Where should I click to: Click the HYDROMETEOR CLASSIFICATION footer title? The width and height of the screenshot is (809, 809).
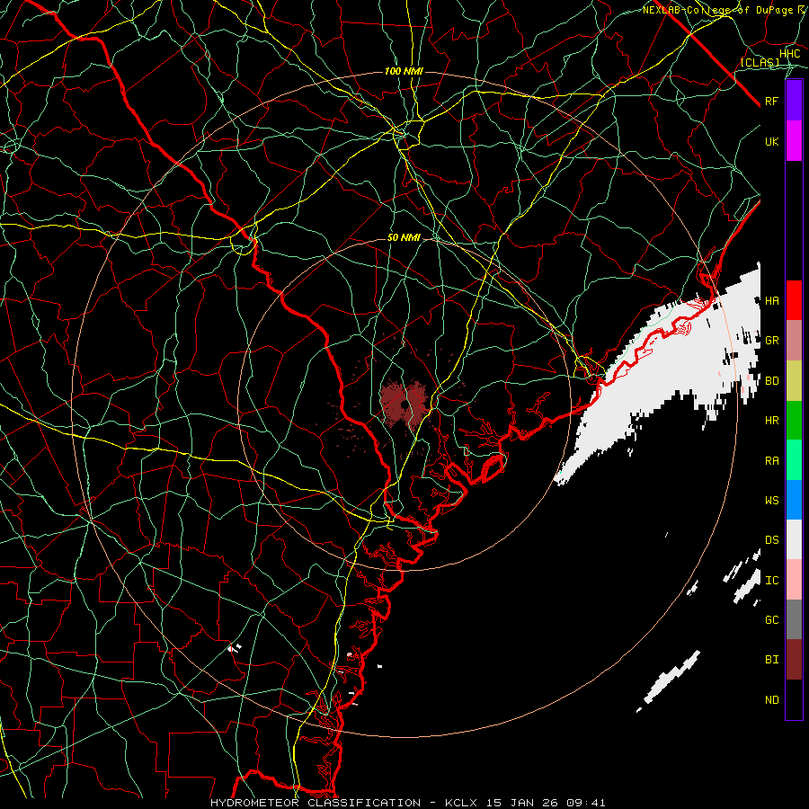pos(316,803)
